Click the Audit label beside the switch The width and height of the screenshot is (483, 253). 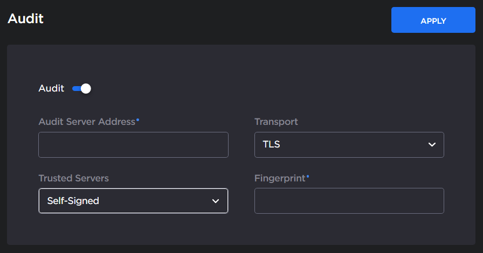51,88
